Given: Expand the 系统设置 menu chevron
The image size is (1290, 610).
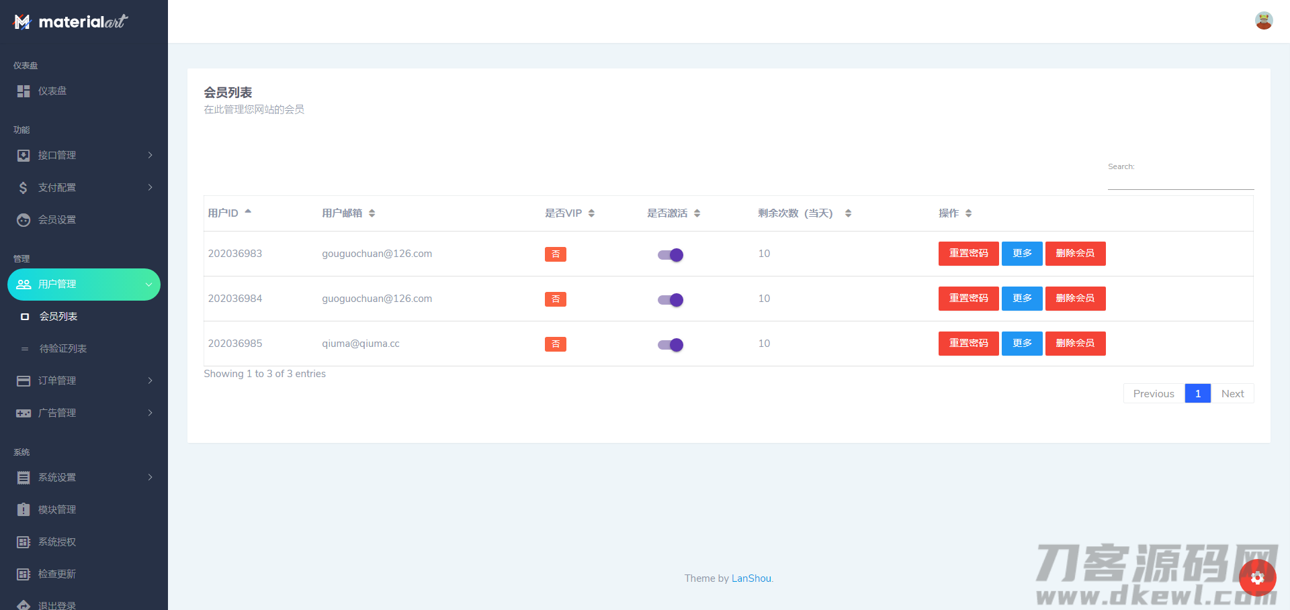Looking at the screenshot, I should 150,478.
